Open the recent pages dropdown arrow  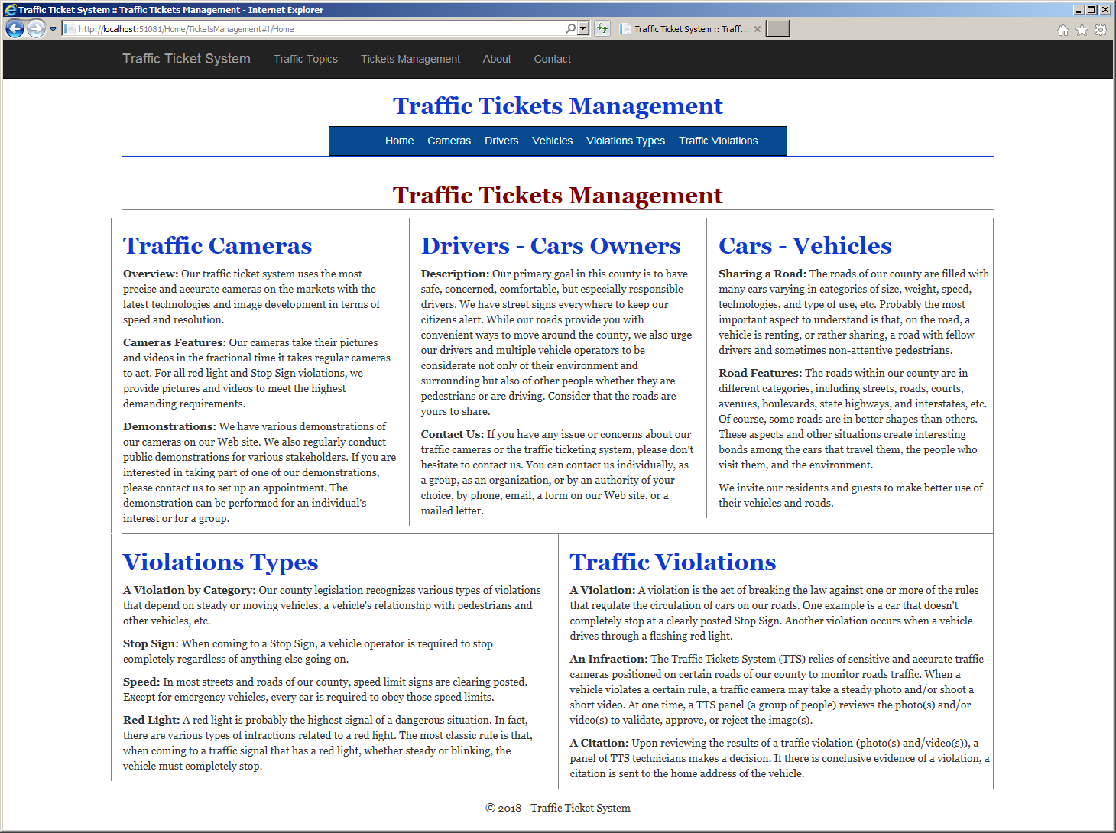tap(53, 29)
